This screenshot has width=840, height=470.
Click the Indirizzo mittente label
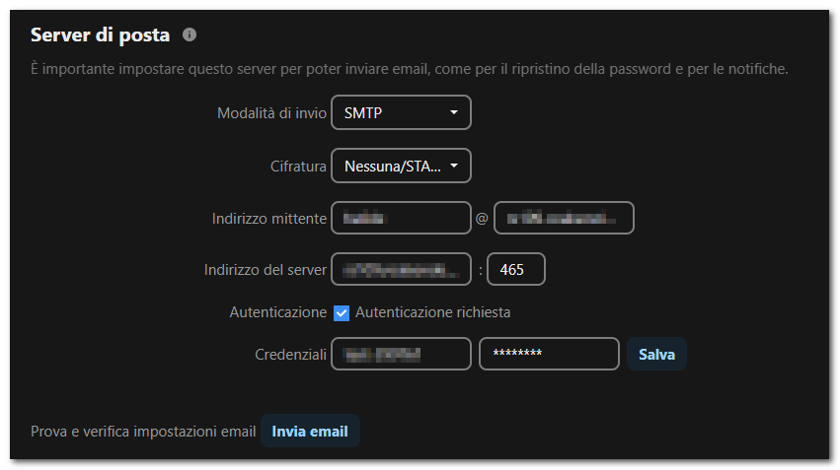[x=268, y=218]
